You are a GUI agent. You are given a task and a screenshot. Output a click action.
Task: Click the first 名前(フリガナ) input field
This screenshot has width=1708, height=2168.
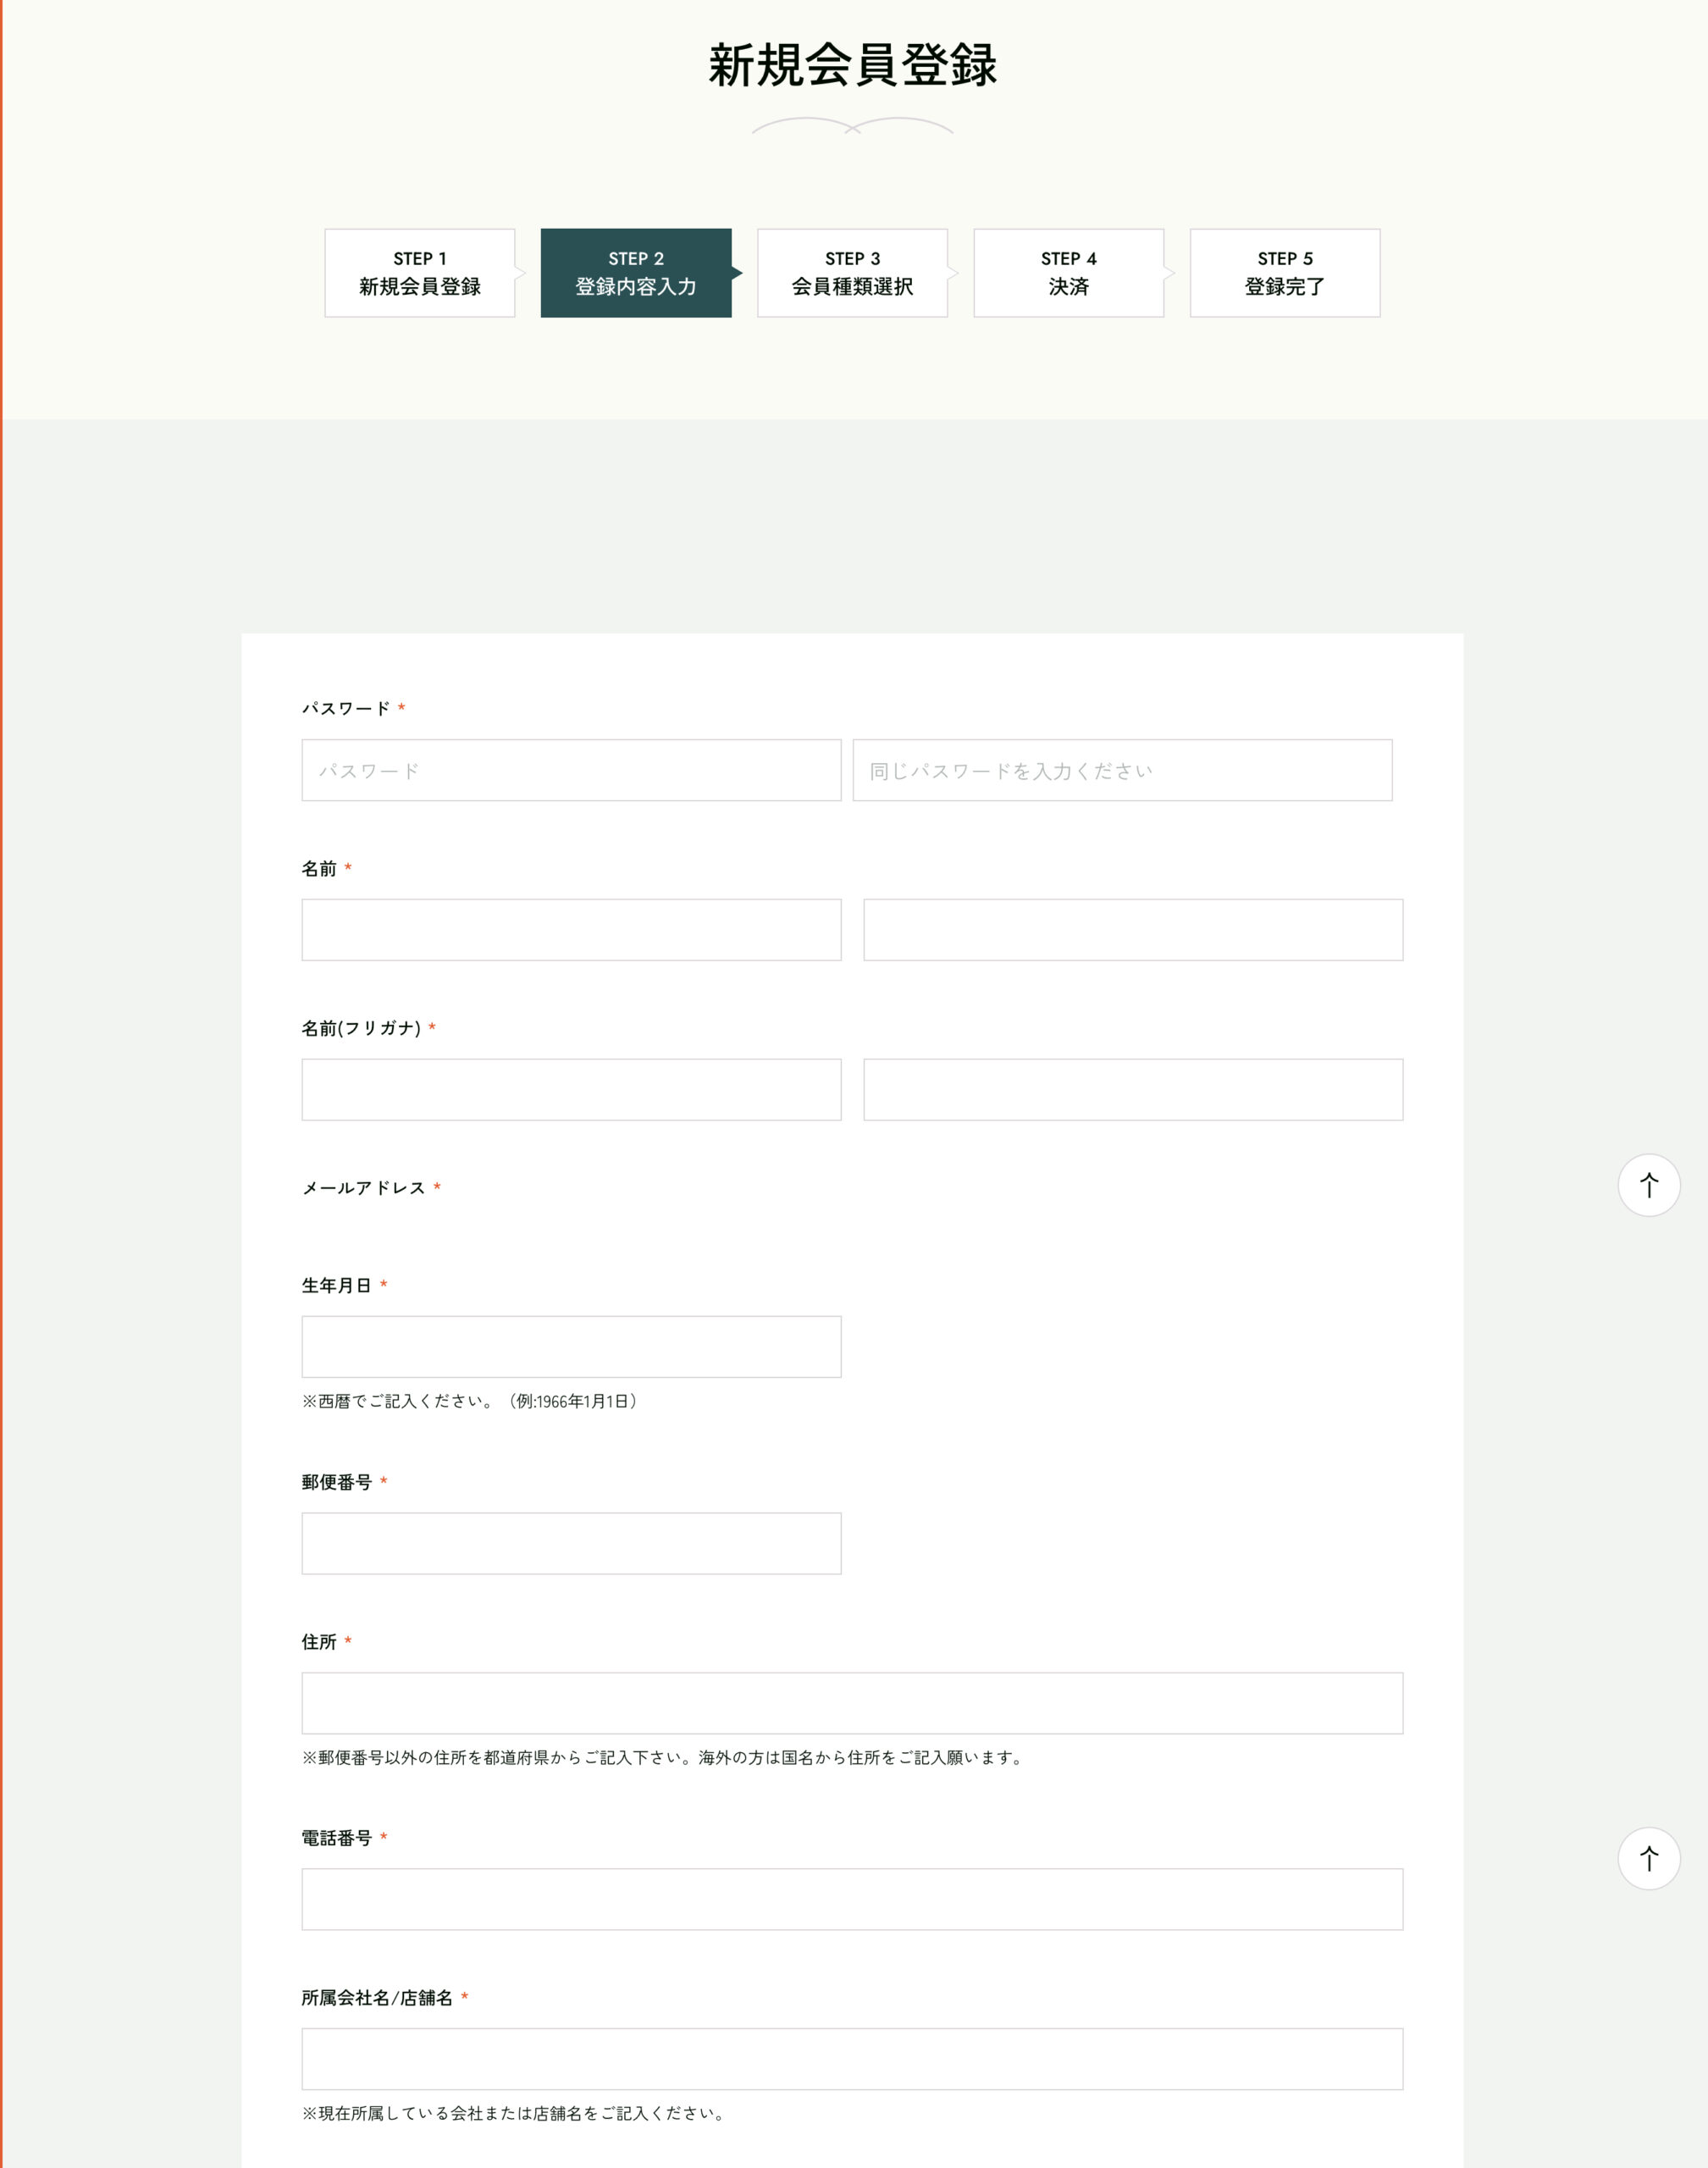coord(571,1089)
